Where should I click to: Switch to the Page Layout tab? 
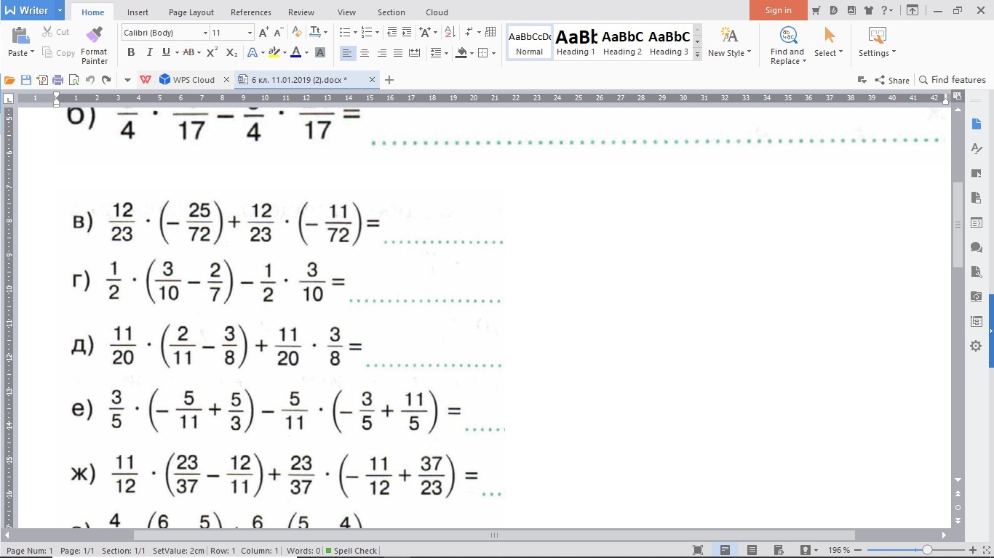191,12
